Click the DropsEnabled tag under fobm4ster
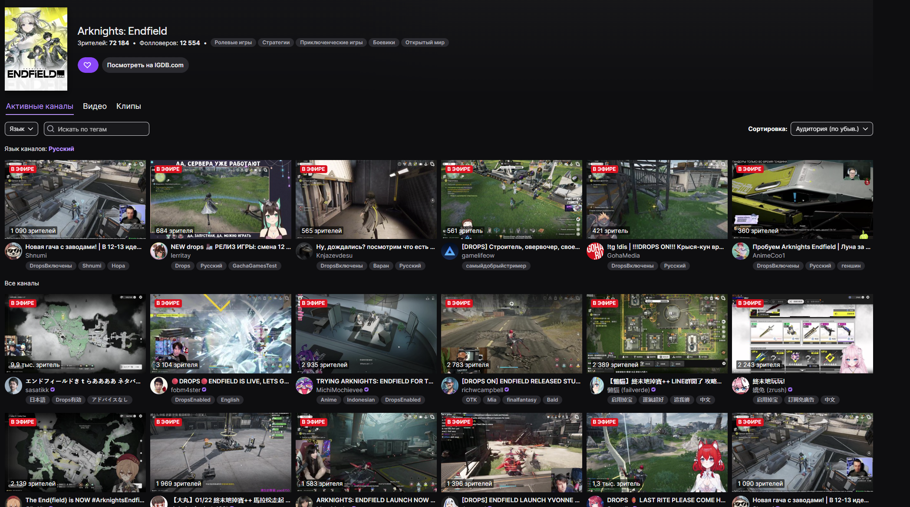This screenshot has width=910, height=507. point(192,400)
